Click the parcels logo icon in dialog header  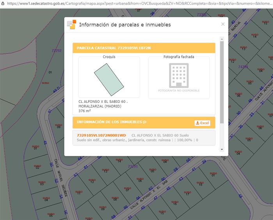click(x=71, y=25)
